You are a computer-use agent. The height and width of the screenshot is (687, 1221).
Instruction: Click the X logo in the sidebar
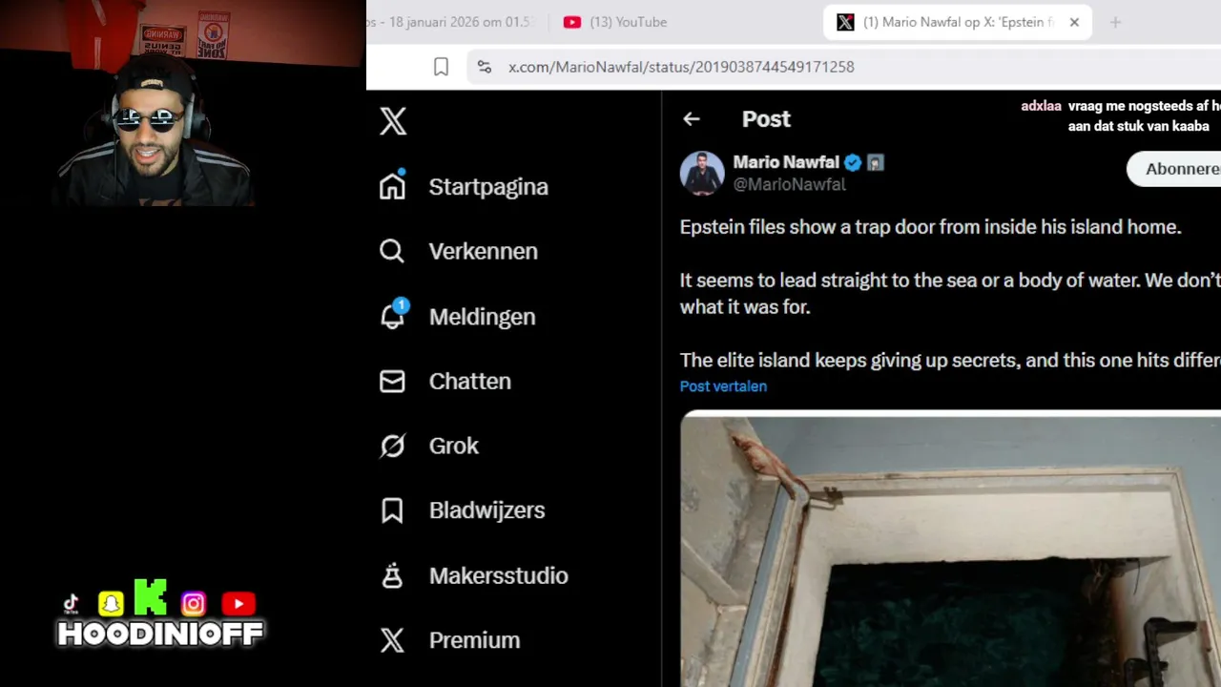click(393, 121)
